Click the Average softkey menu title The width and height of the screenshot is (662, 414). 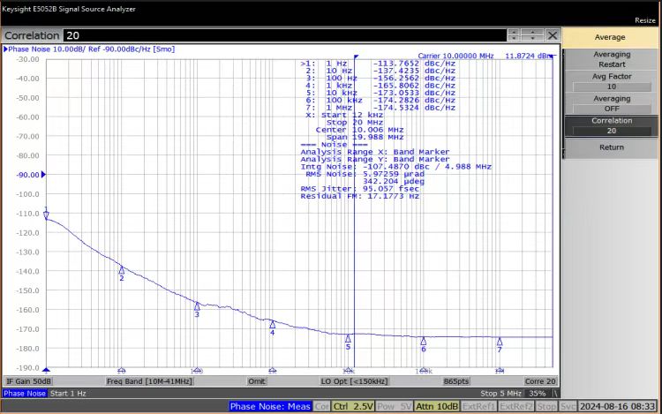[610, 38]
